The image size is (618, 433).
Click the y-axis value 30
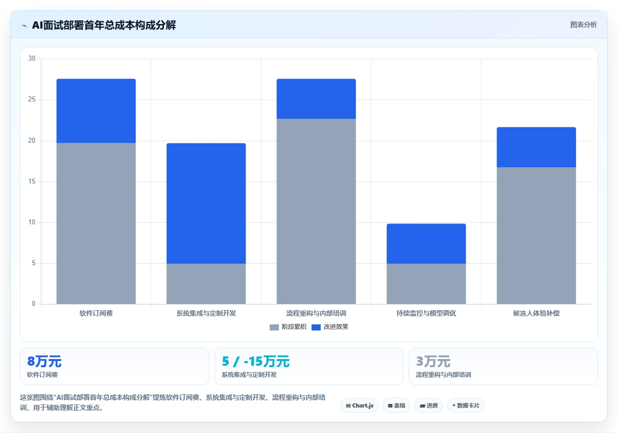(x=32, y=59)
